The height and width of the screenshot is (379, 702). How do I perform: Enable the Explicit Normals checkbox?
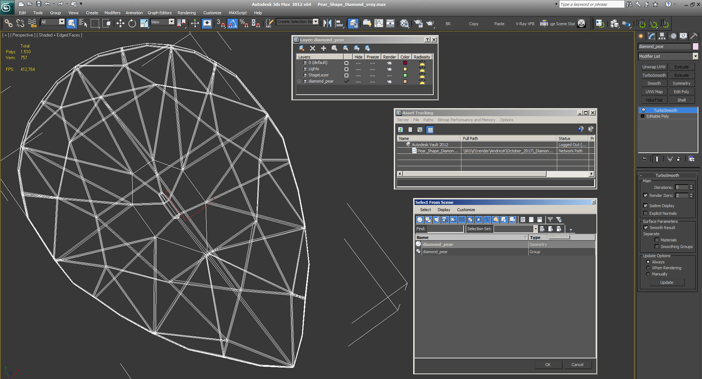point(646,214)
